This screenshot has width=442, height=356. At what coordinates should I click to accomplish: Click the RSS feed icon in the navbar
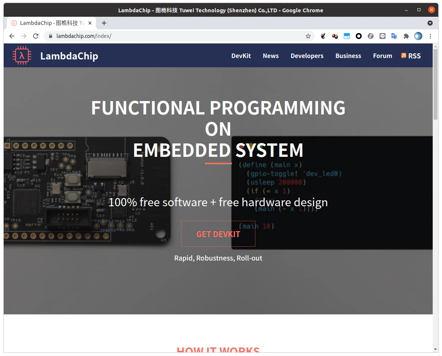tap(404, 55)
